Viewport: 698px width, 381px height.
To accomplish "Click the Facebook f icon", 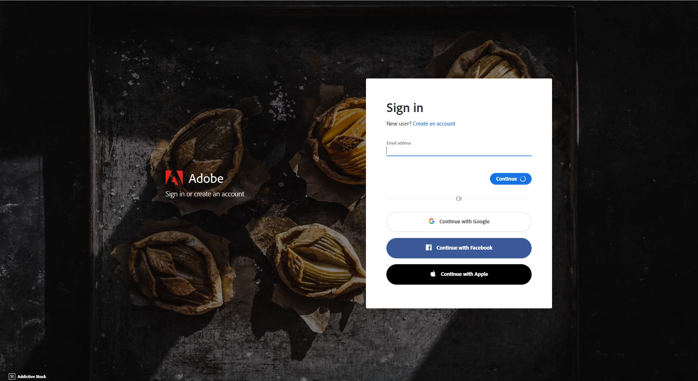I will (429, 248).
